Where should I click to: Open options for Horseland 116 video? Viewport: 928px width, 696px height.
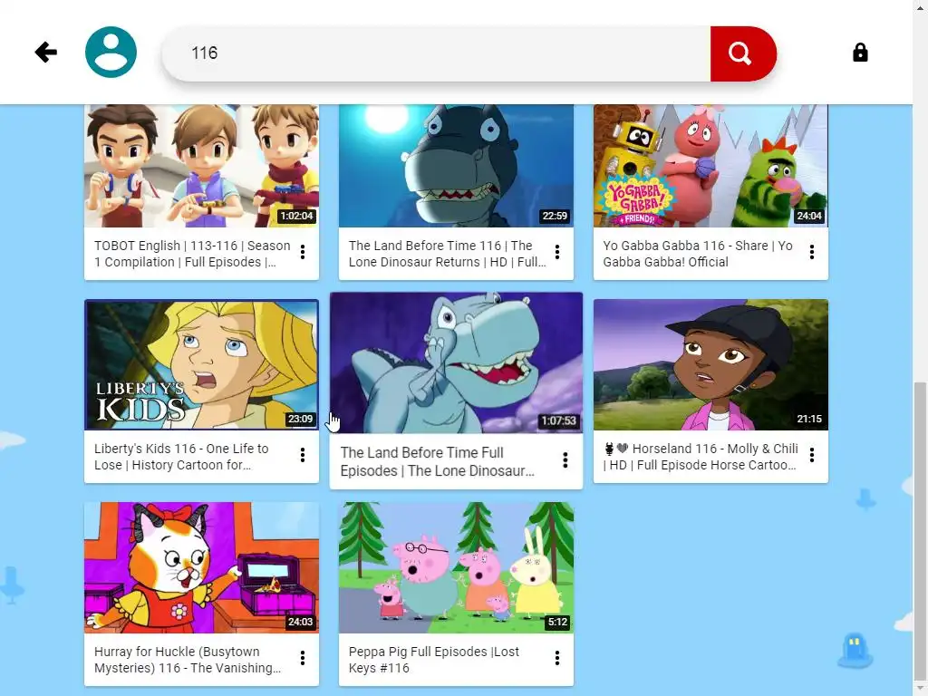tap(811, 455)
